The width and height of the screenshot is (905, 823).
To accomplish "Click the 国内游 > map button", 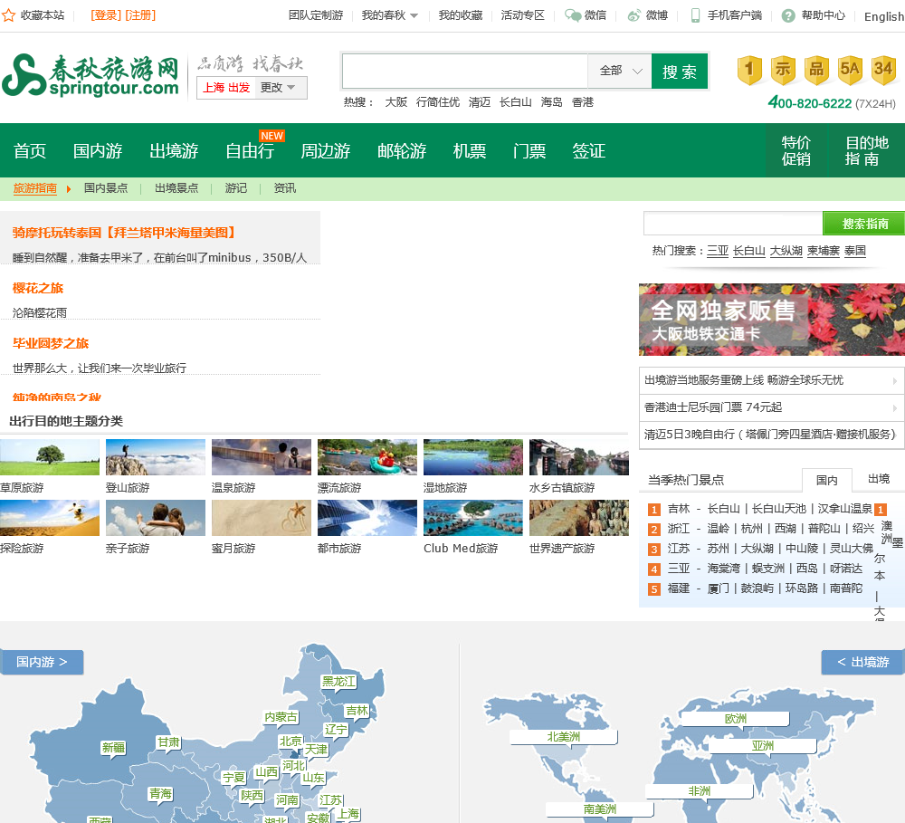I will pyautogui.click(x=42, y=662).
